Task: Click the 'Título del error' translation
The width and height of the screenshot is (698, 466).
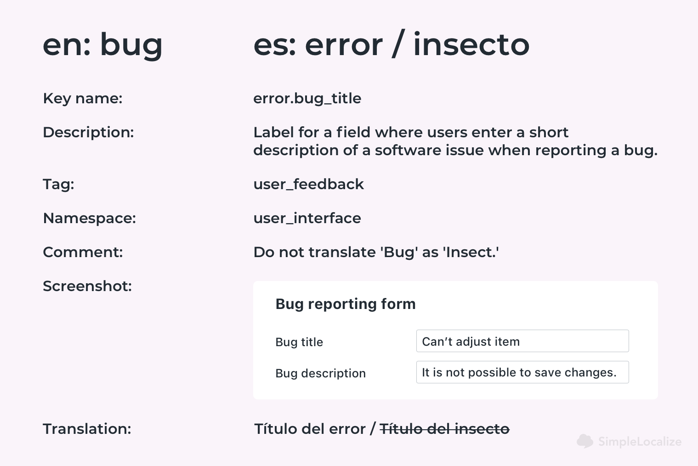Action: click(x=310, y=429)
